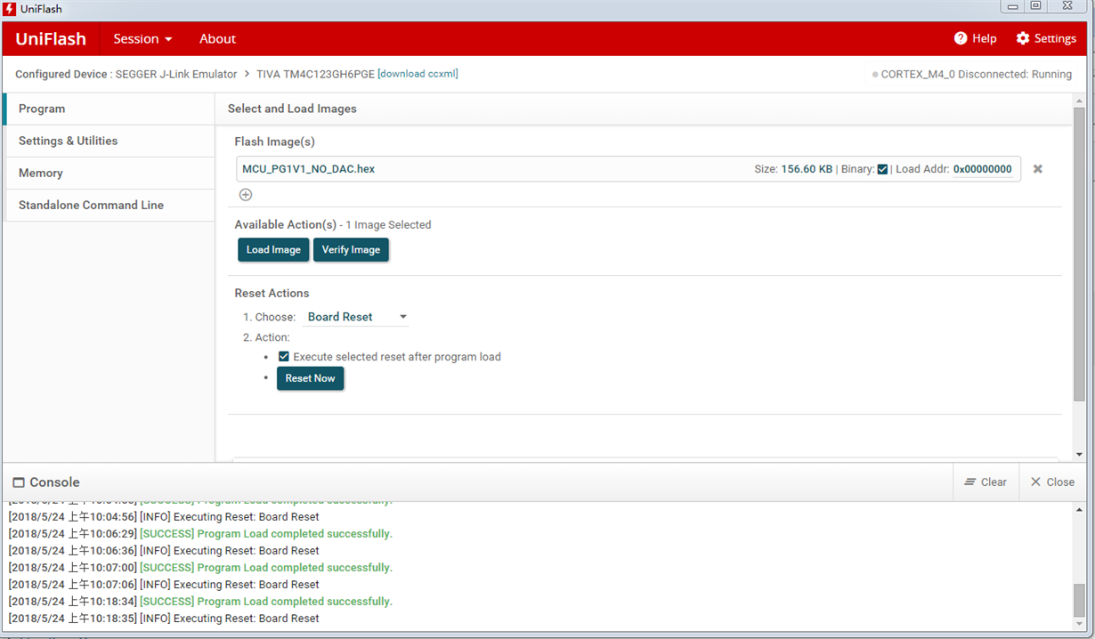Select the Program tab in the sidebar

109,109
